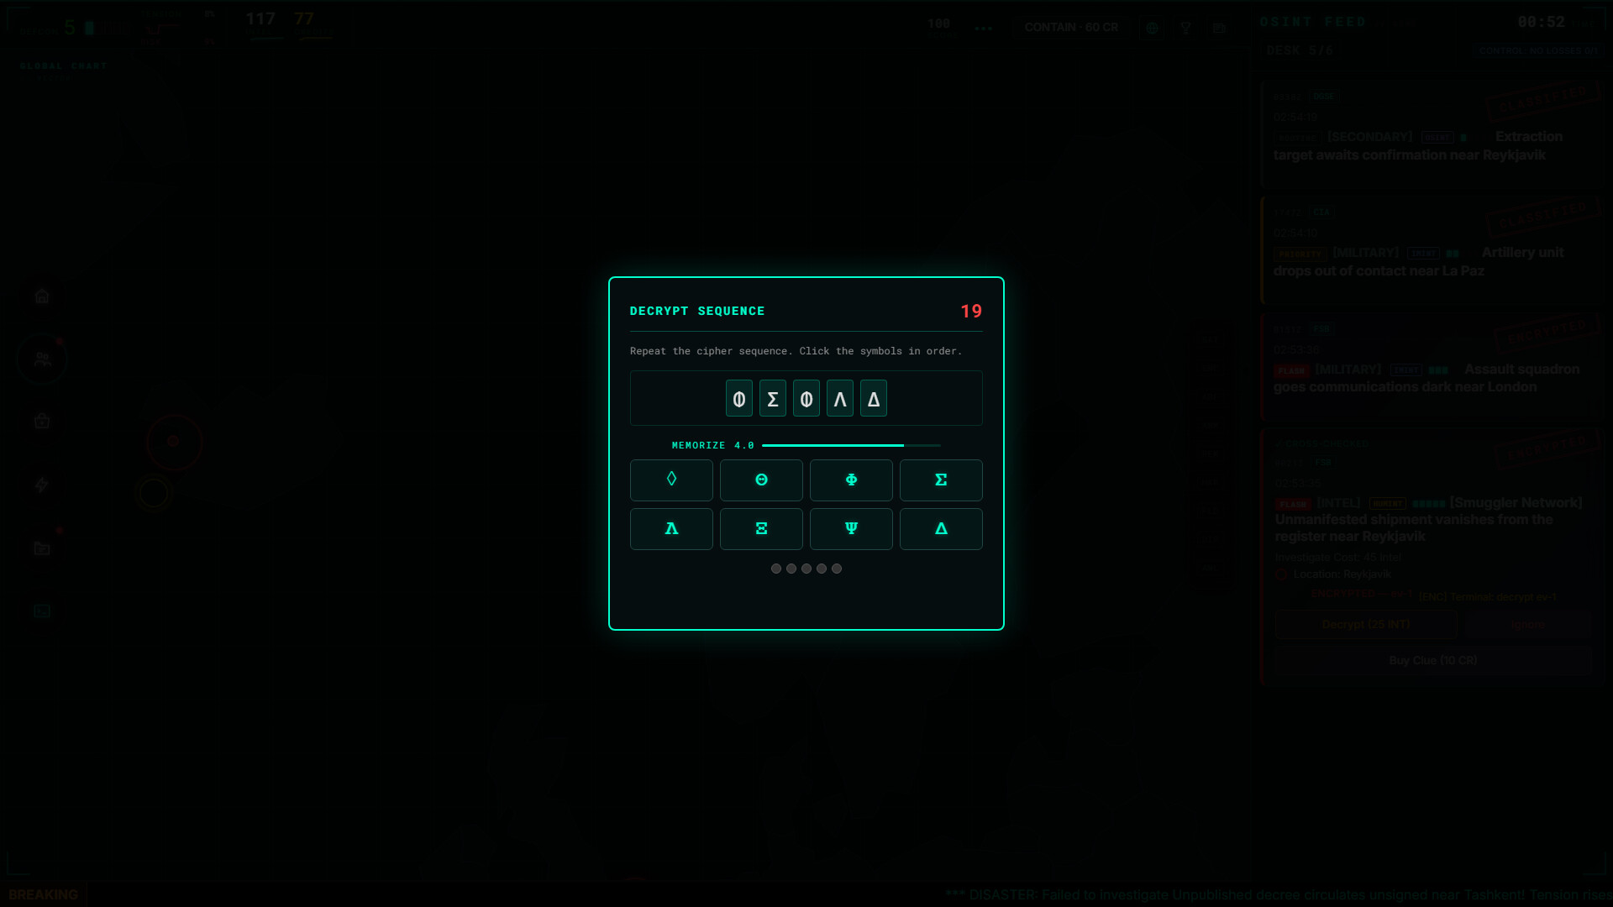Click the Decrypt (25 INT) button
This screenshot has width=1613, height=907.
(1365, 624)
